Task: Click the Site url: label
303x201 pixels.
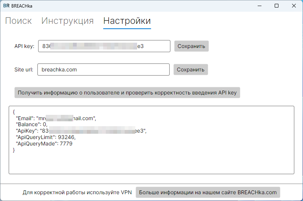Action: point(24,70)
